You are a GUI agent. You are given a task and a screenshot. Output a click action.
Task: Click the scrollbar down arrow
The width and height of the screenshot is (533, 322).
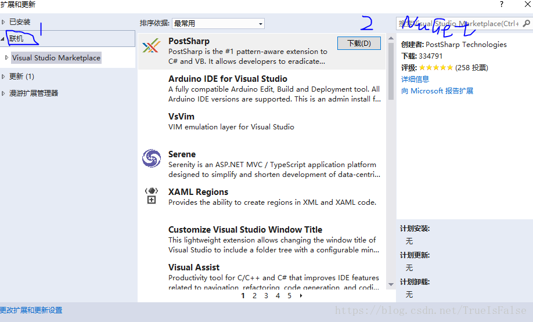pos(391,284)
